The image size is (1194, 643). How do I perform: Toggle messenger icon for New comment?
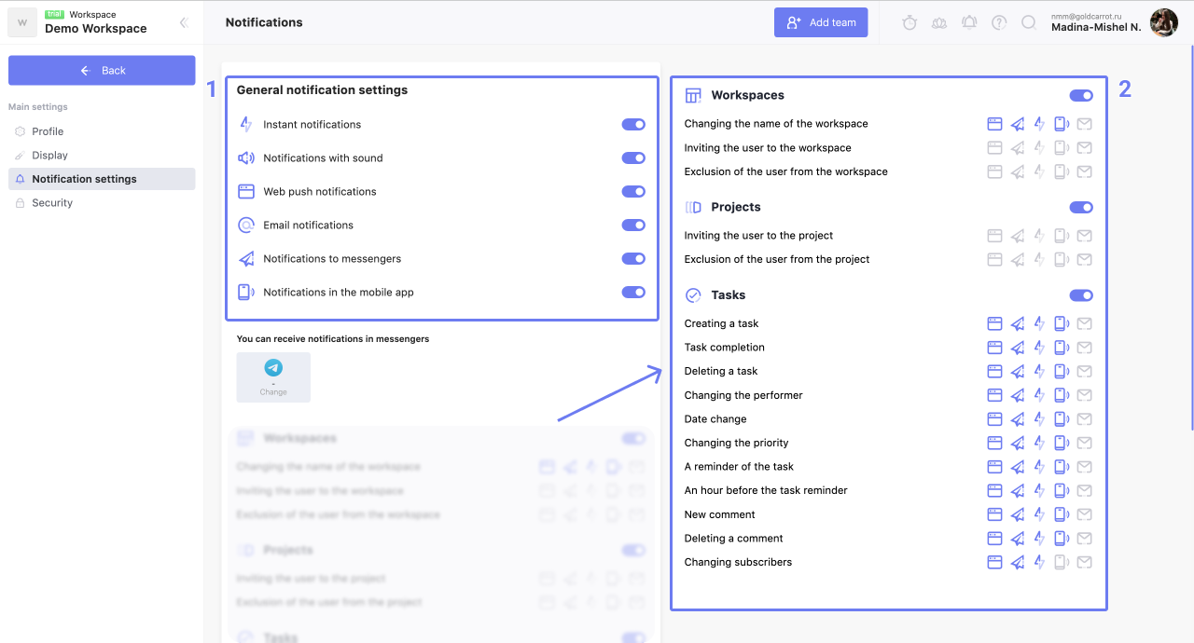tap(1017, 514)
